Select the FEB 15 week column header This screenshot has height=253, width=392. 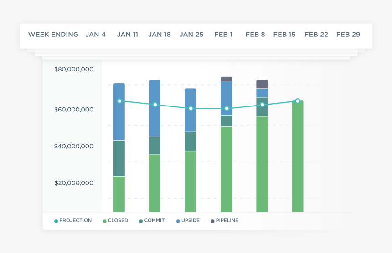(x=284, y=35)
